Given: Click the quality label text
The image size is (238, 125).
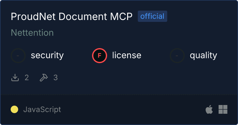Looking at the screenshot, I should tap(203, 55).
